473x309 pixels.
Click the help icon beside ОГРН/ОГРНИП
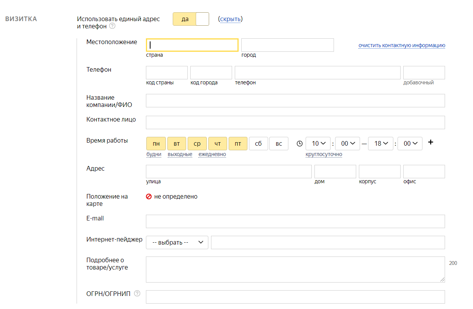[x=137, y=294]
